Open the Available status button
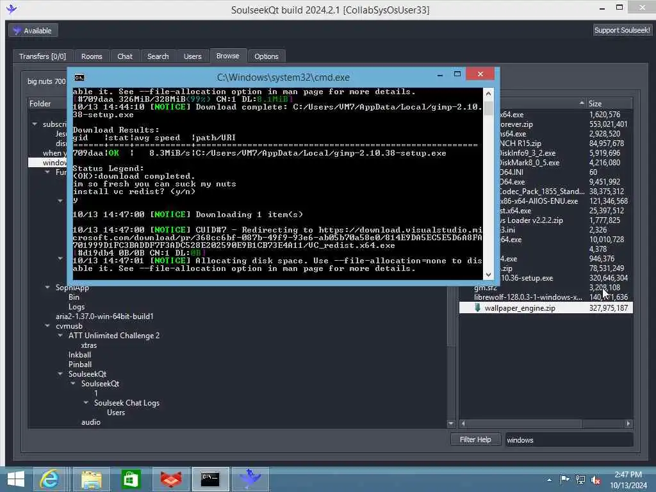 tap(33, 31)
